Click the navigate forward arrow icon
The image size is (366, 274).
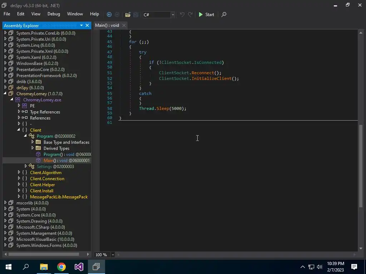tap(117, 14)
